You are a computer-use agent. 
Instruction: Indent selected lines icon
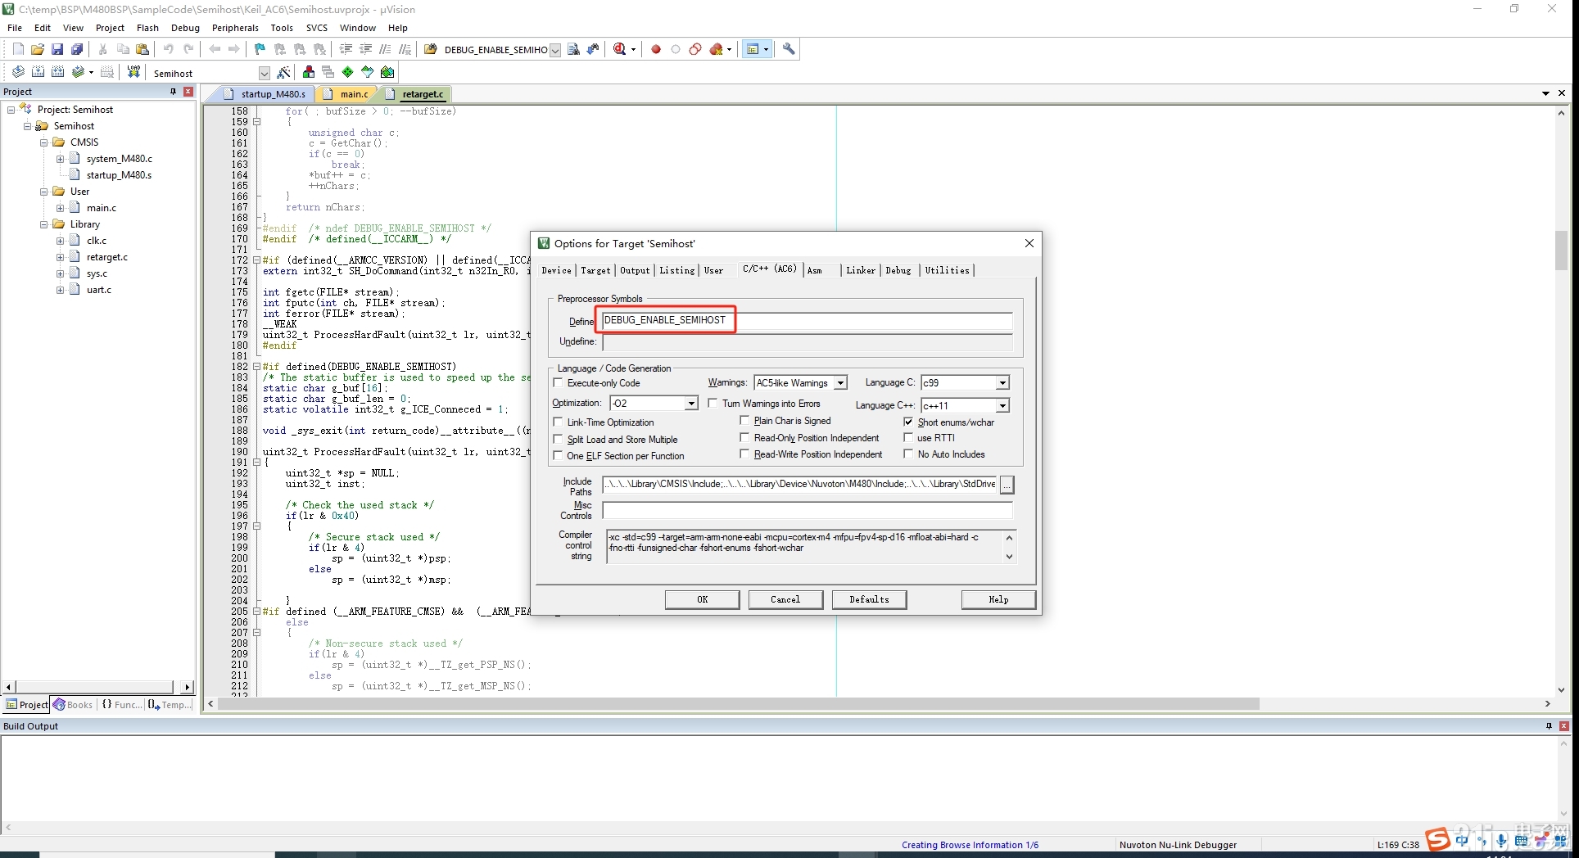pyautogui.click(x=346, y=49)
